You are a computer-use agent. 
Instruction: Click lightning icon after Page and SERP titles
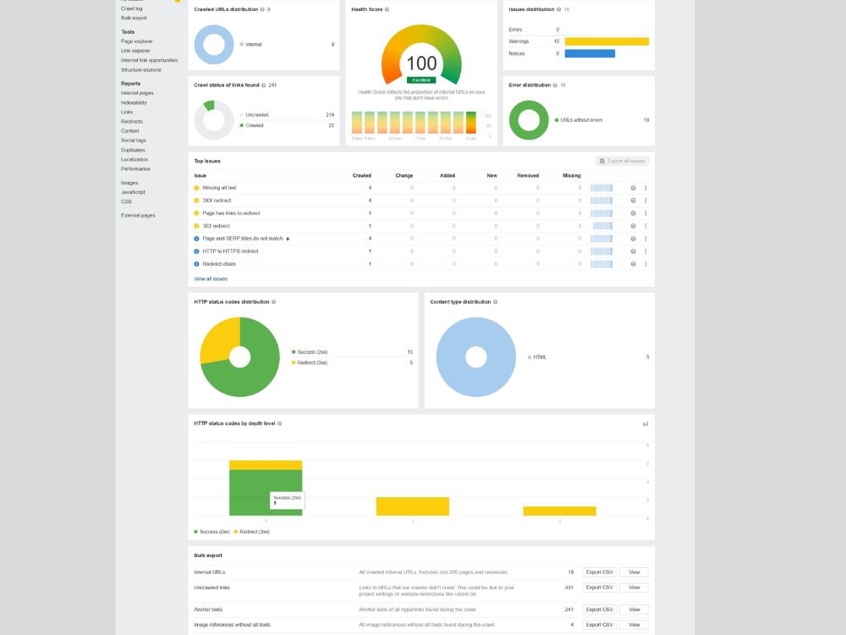(288, 239)
